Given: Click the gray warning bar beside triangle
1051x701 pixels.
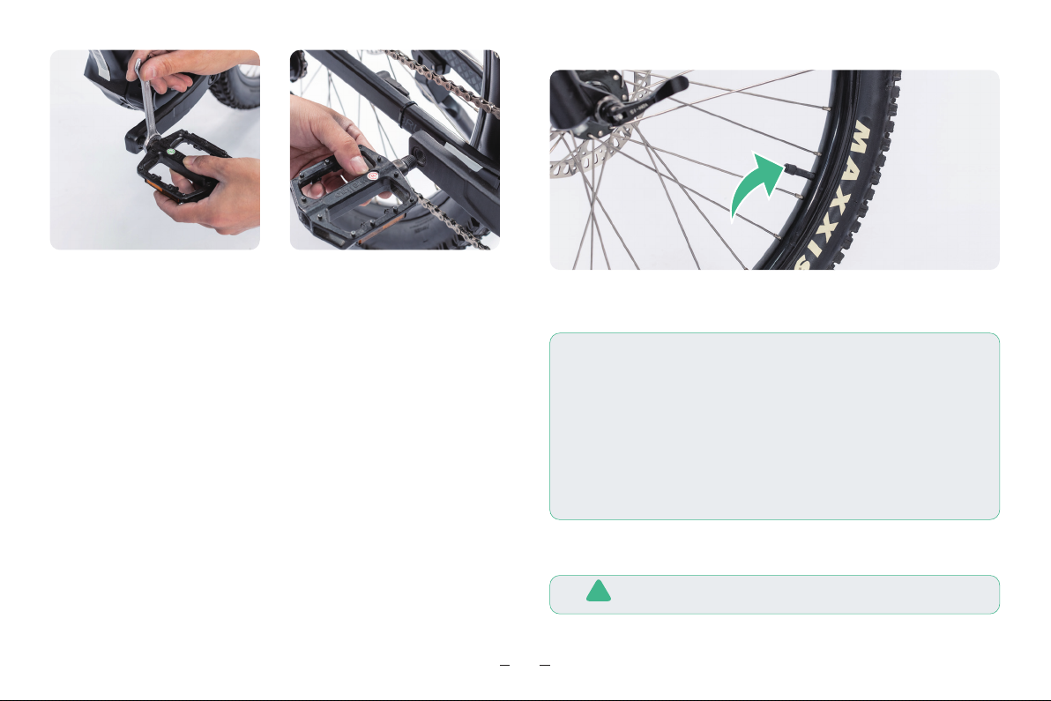Looking at the screenshot, I should (x=775, y=594).
